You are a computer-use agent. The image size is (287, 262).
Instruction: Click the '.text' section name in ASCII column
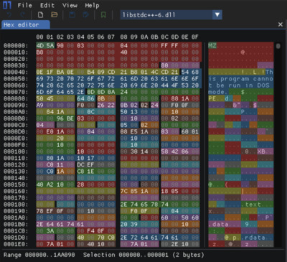click(x=251, y=205)
